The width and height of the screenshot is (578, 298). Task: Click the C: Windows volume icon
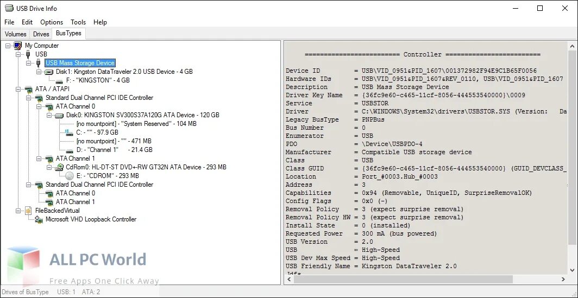click(x=70, y=132)
